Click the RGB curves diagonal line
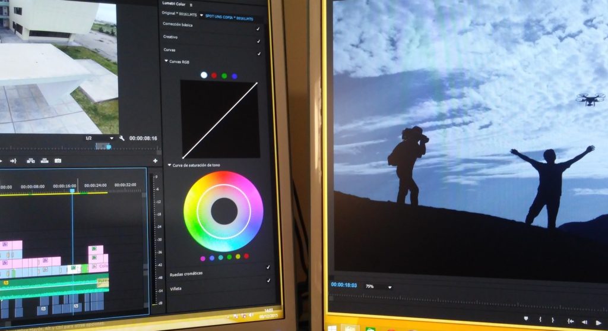The height and width of the screenshot is (331, 608). point(220,120)
